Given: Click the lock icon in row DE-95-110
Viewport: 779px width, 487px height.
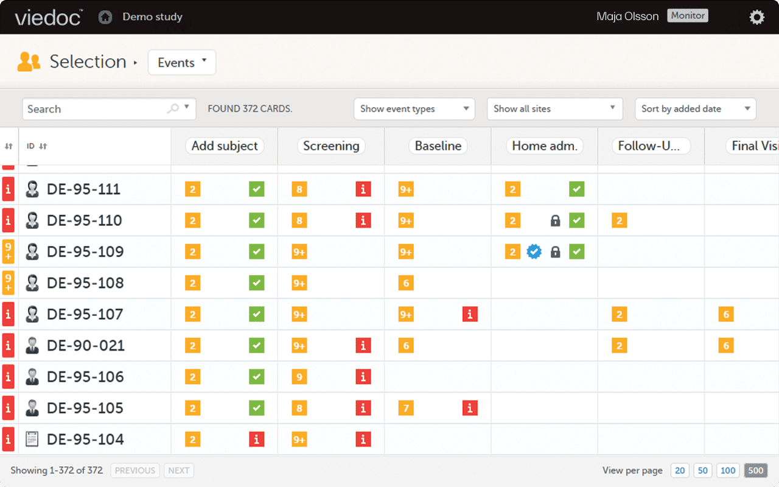Looking at the screenshot, I should click(555, 220).
